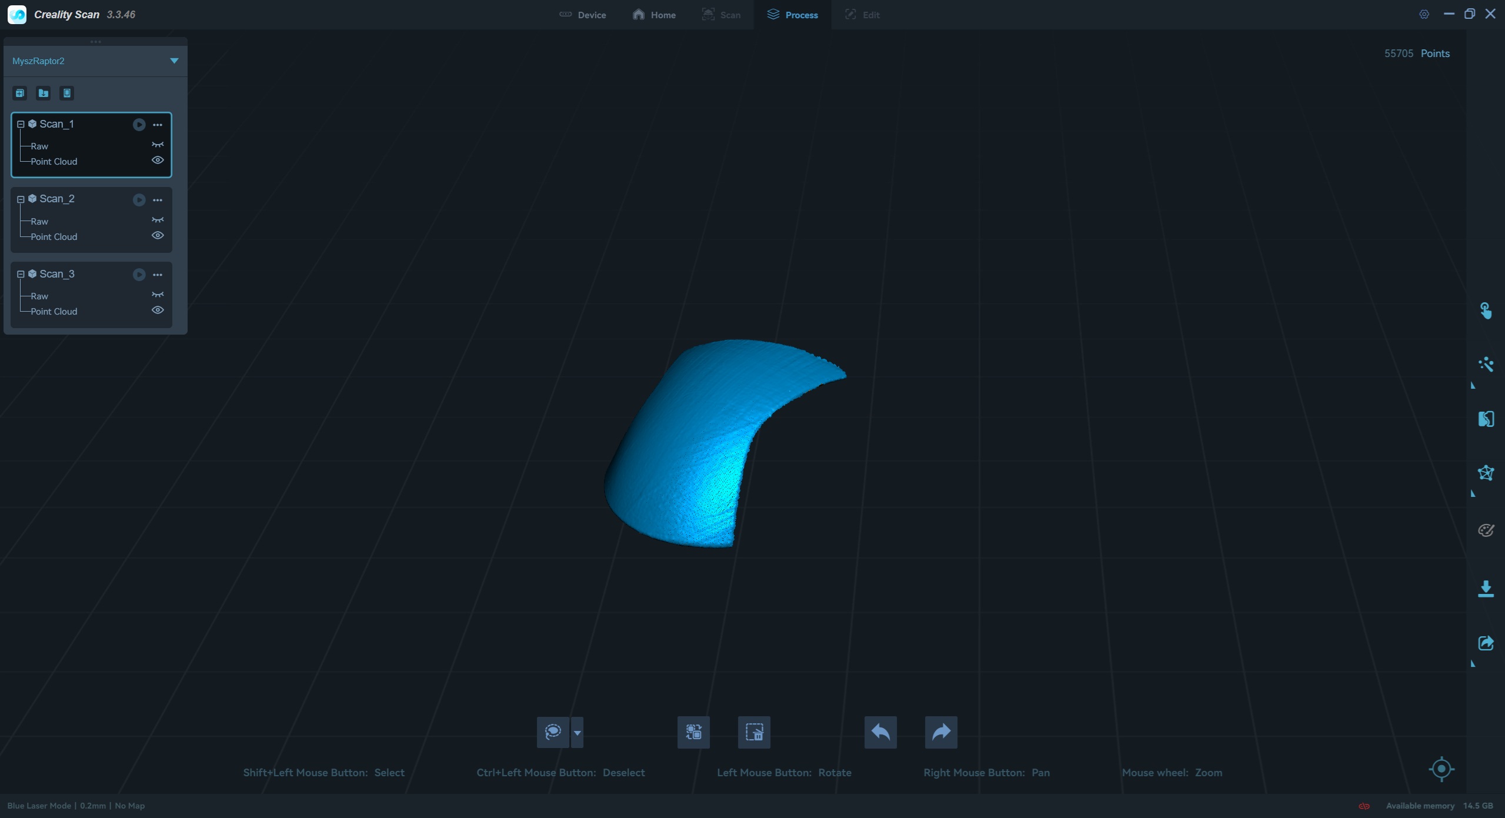Switch to the Home tab

tap(654, 15)
